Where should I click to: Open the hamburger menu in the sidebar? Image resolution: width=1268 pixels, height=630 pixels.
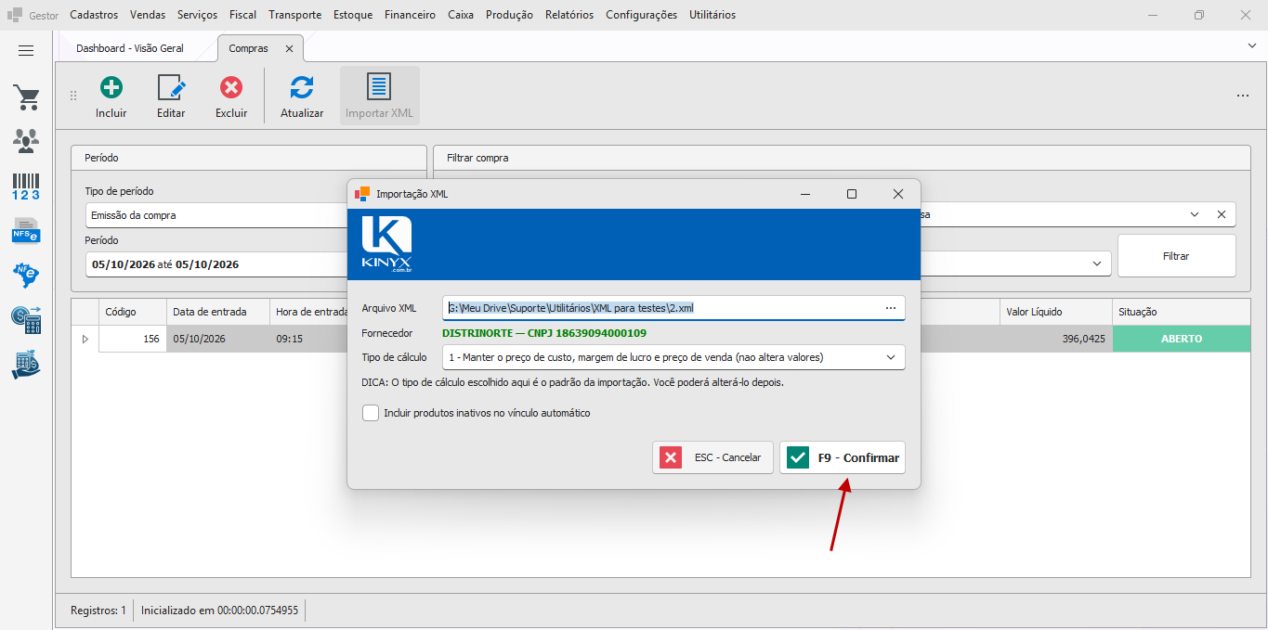point(26,51)
